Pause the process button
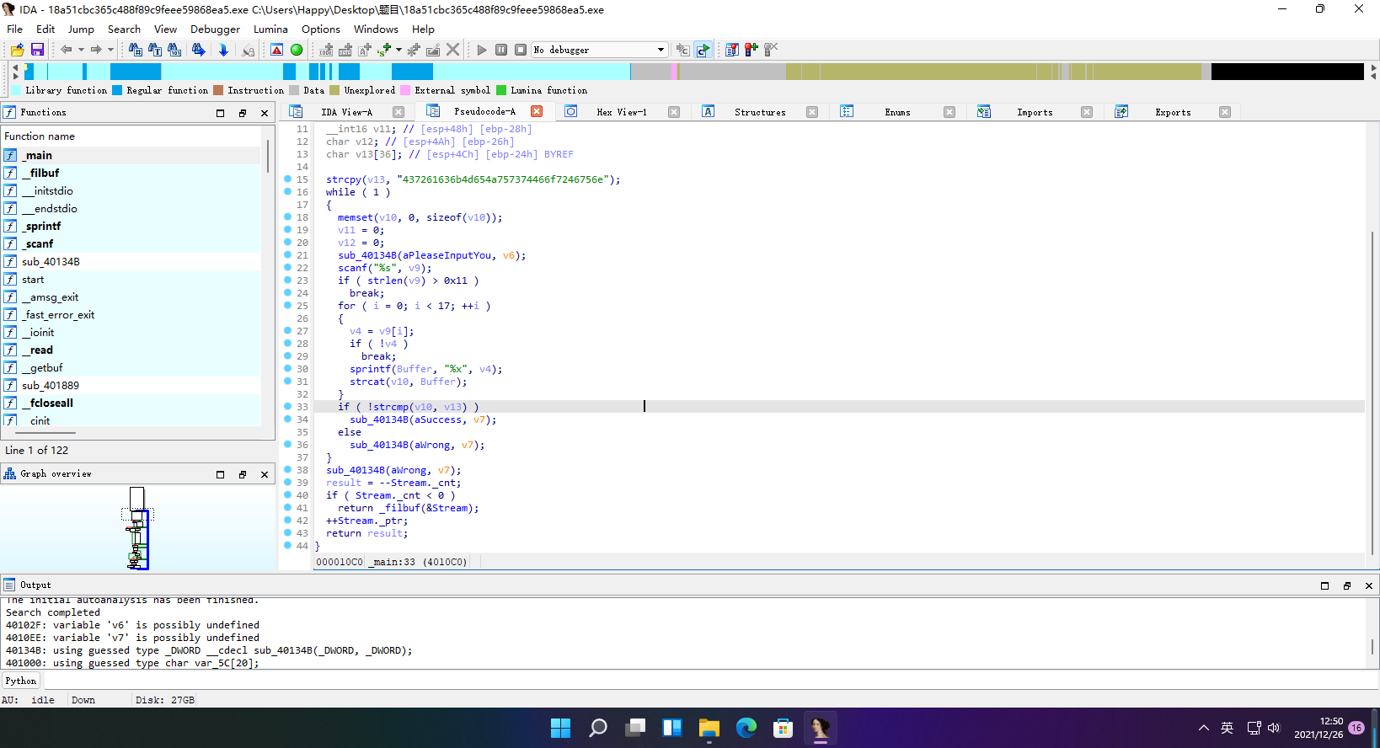The image size is (1380, 748). point(501,50)
